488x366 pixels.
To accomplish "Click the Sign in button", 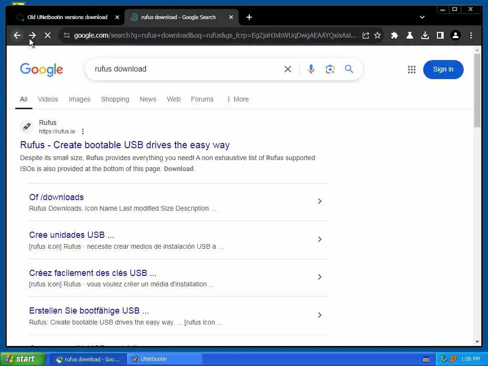I will [443, 70].
